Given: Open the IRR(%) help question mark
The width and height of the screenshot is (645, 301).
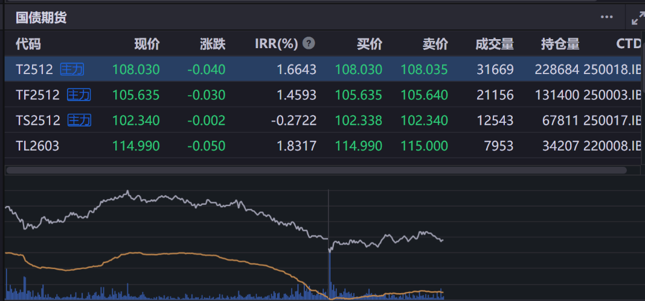Looking at the screenshot, I should pos(309,43).
